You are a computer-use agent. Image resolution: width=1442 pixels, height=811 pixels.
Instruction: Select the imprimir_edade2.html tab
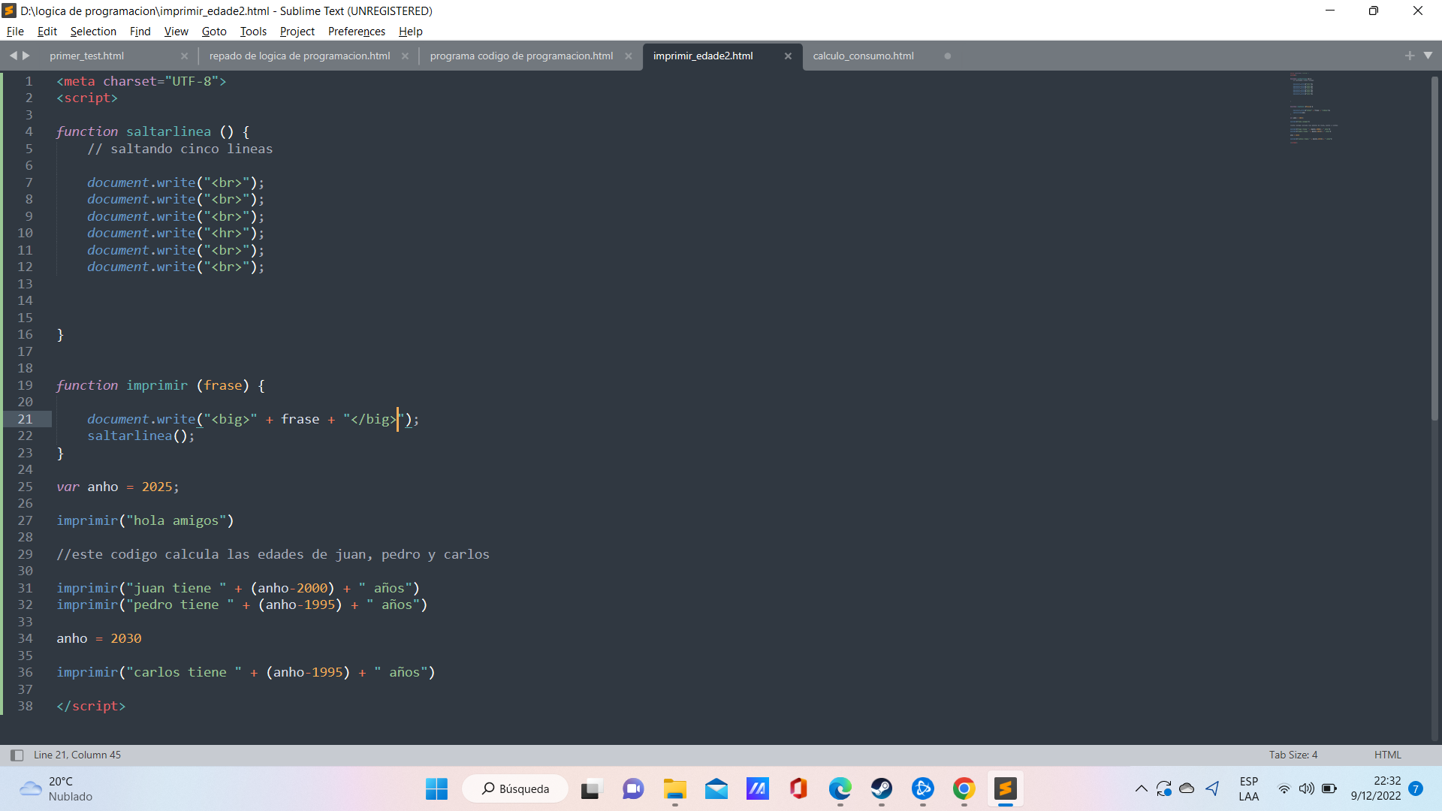[703, 56]
